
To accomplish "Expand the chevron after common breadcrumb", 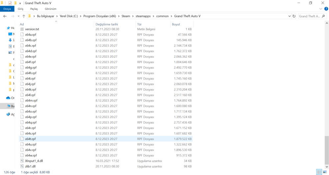I will pyautogui.click(x=171, y=16).
